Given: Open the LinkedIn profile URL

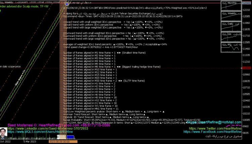Looking at the screenshot, I should [x=48, y=128].
